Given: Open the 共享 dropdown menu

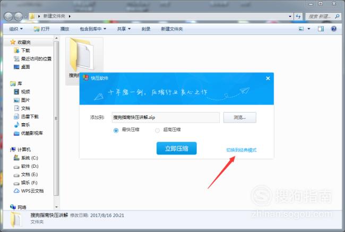Looking at the screenshot, I should click(124, 29).
